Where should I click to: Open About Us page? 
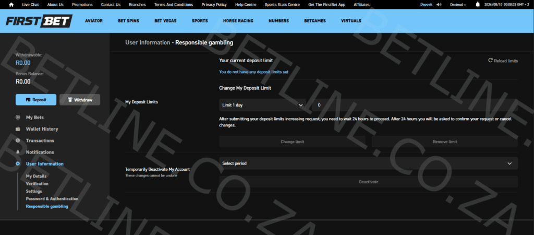(55, 4)
